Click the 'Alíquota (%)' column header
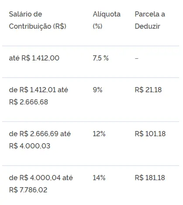 pyautogui.click(x=107, y=20)
